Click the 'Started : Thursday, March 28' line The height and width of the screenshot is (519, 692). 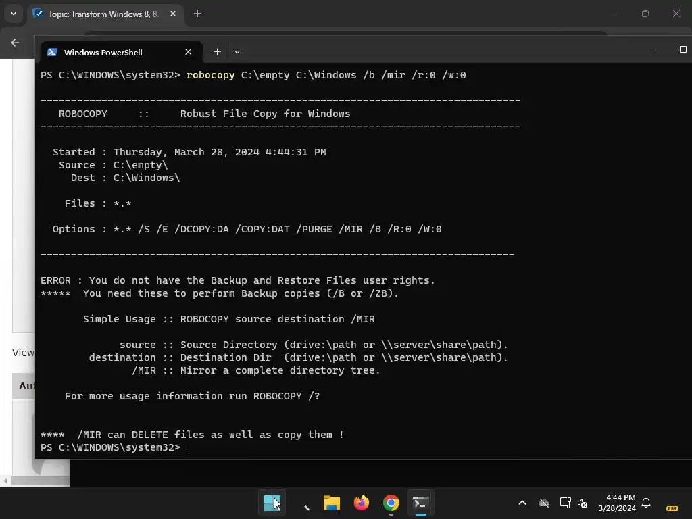point(189,152)
